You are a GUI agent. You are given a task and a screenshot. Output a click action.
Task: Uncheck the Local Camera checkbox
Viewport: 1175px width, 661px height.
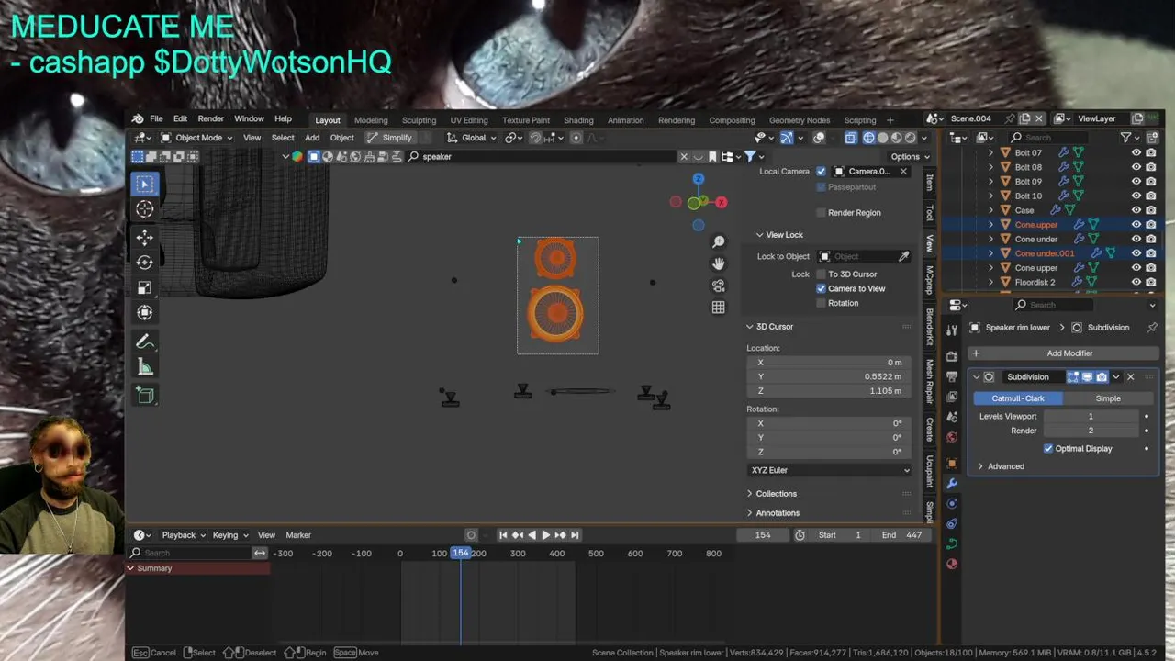click(x=821, y=172)
